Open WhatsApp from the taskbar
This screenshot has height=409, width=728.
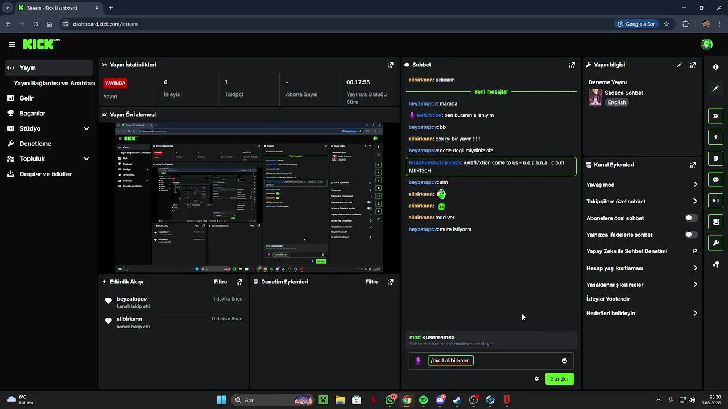(390, 400)
